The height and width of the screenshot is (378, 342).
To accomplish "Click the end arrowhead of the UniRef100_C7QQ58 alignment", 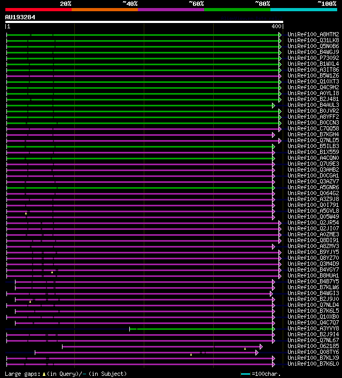I will pyautogui.click(x=280, y=129).
